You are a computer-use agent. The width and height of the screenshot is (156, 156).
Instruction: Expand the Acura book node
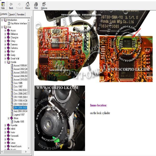pos(5,30)
